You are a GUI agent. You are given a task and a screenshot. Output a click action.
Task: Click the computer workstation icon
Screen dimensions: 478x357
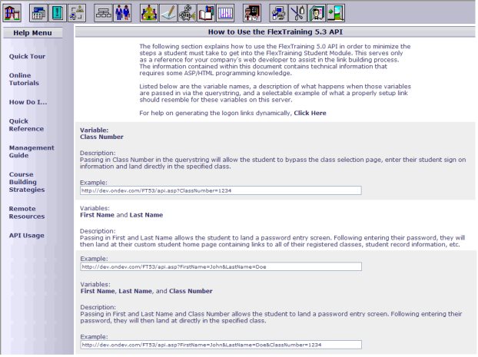click(x=279, y=13)
